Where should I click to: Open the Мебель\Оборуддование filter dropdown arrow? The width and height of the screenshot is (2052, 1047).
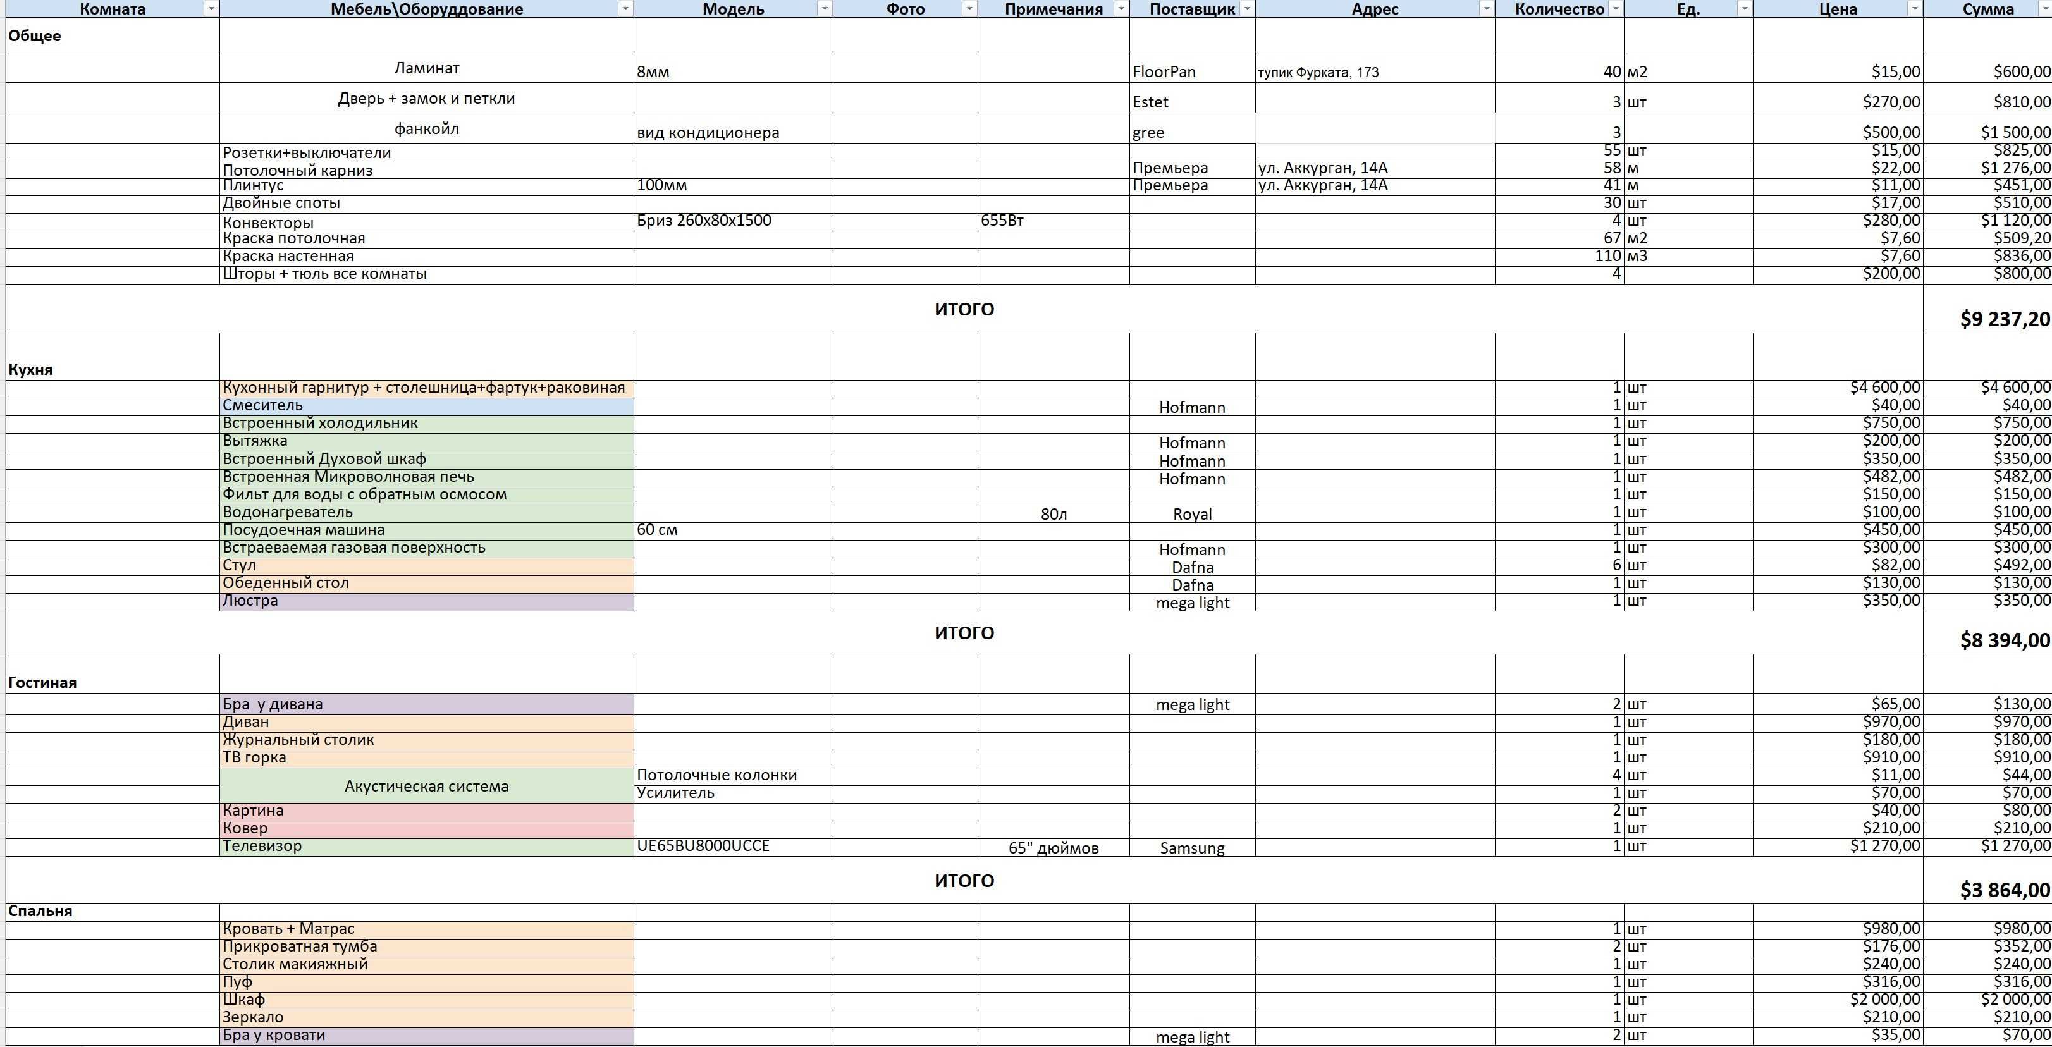click(625, 9)
